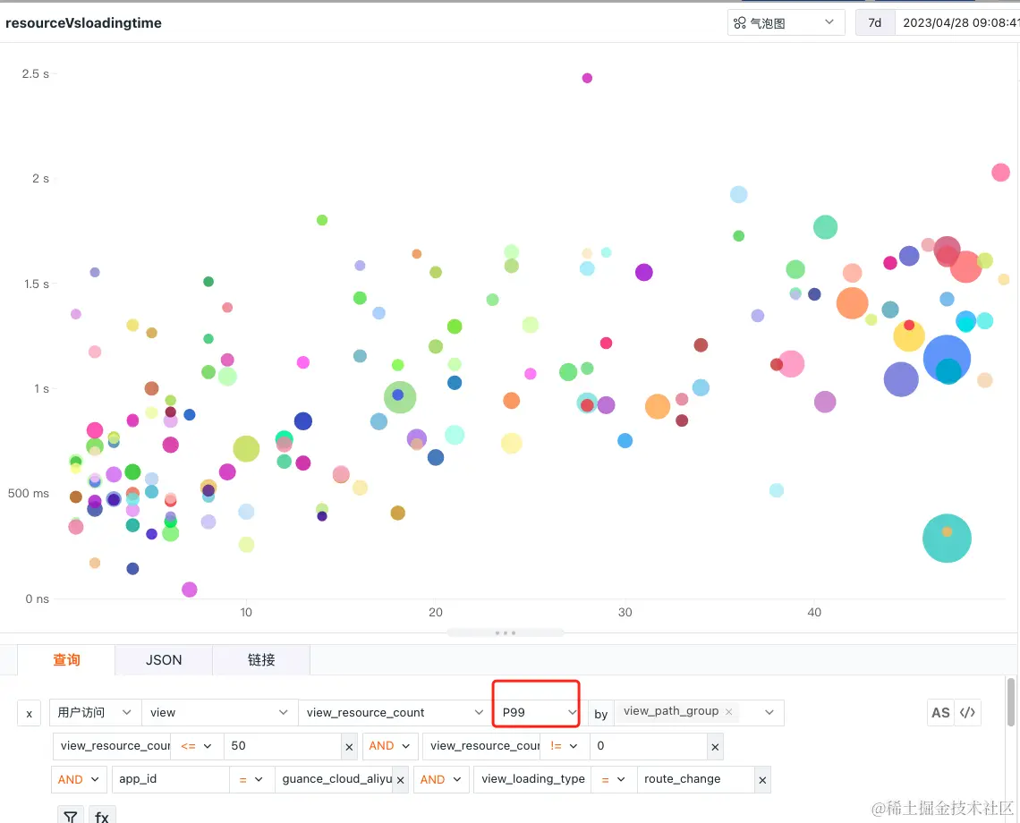Screen dimensions: 1020x823
Task: Delete the route_change filter
Action: tap(762, 780)
